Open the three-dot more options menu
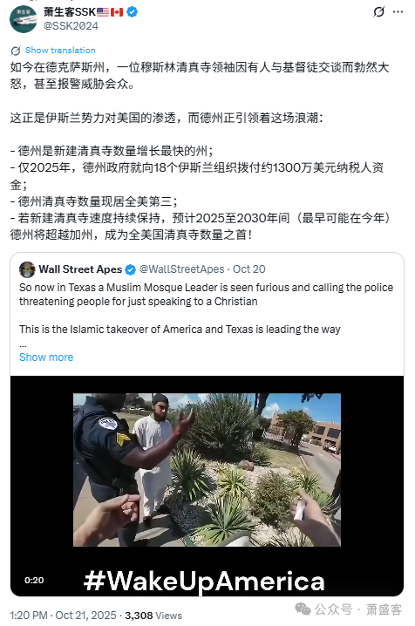Image resolution: width=415 pixels, height=626 pixels. coord(398,12)
